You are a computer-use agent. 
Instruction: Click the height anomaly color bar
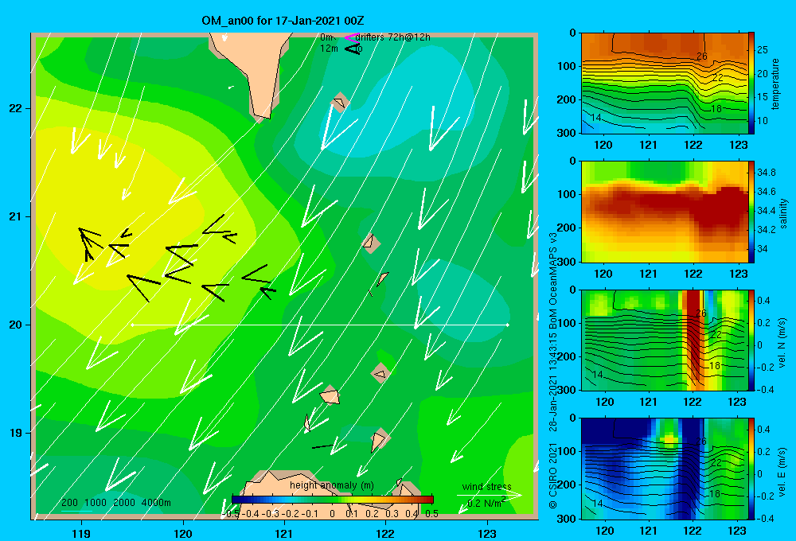(x=333, y=500)
